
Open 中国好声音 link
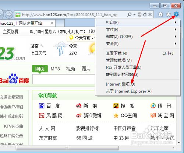point(124,129)
